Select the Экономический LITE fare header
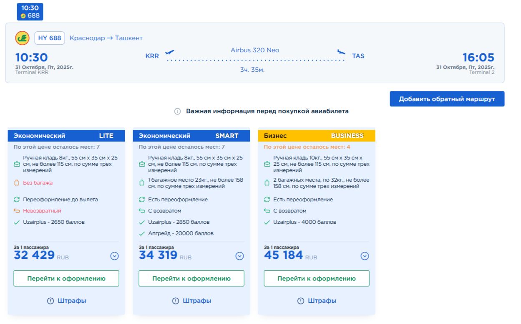The height and width of the screenshot is (324, 521). (x=66, y=136)
